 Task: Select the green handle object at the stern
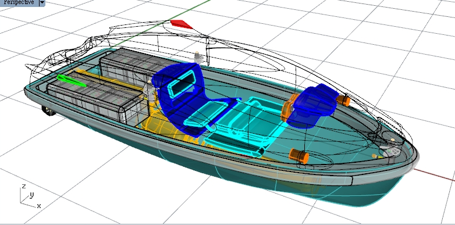tap(72, 81)
